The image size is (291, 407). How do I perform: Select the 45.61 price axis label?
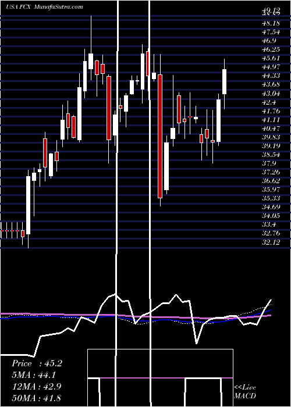coord(271,58)
